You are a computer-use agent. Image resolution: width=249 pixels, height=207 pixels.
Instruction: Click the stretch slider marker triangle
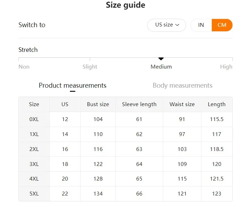point(161,59)
